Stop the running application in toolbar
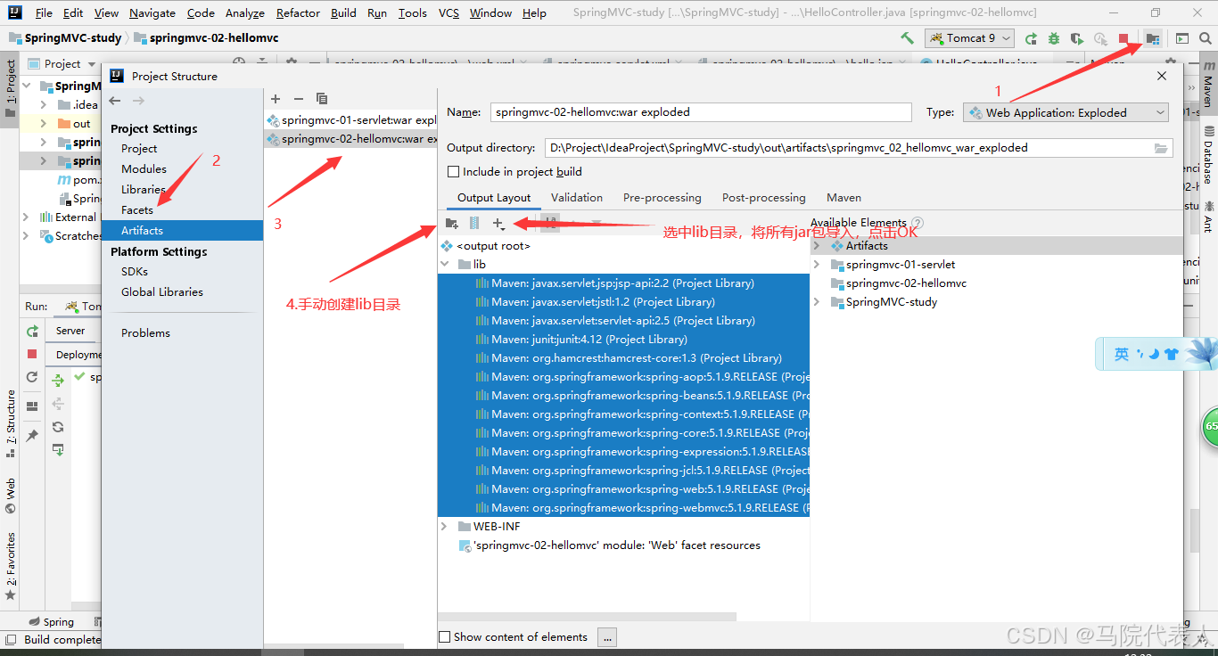The image size is (1218, 656). 1124,38
